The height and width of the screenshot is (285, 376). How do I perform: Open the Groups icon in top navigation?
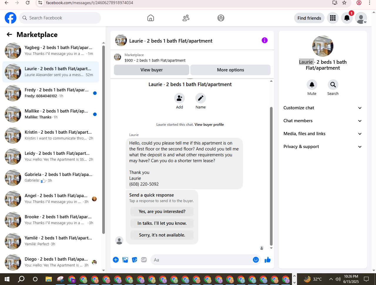[221, 18]
